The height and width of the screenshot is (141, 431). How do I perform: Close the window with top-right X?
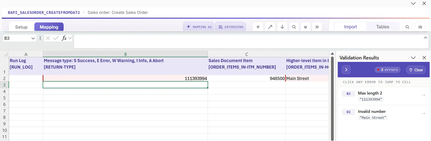[424, 3]
